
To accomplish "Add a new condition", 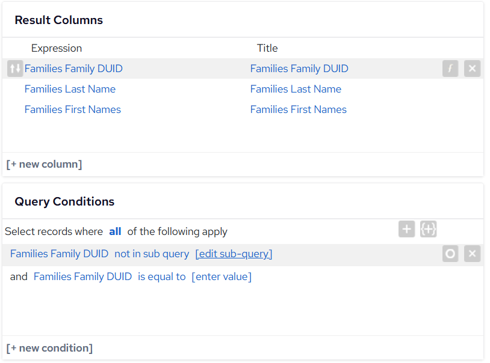I will (x=49, y=348).
